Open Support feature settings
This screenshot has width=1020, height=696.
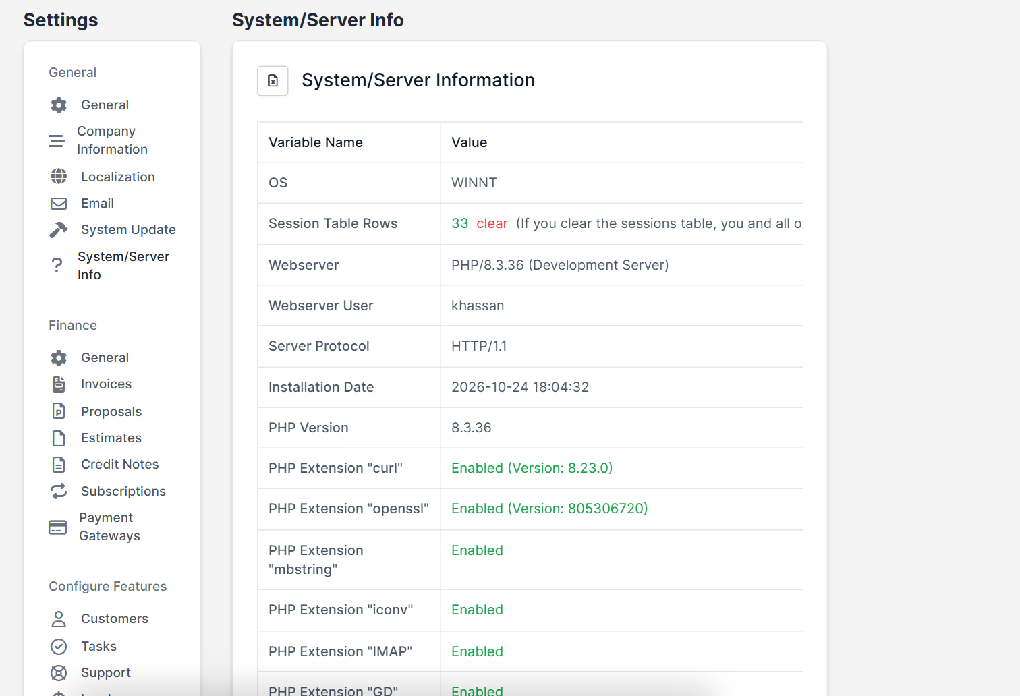pos(106,673)
